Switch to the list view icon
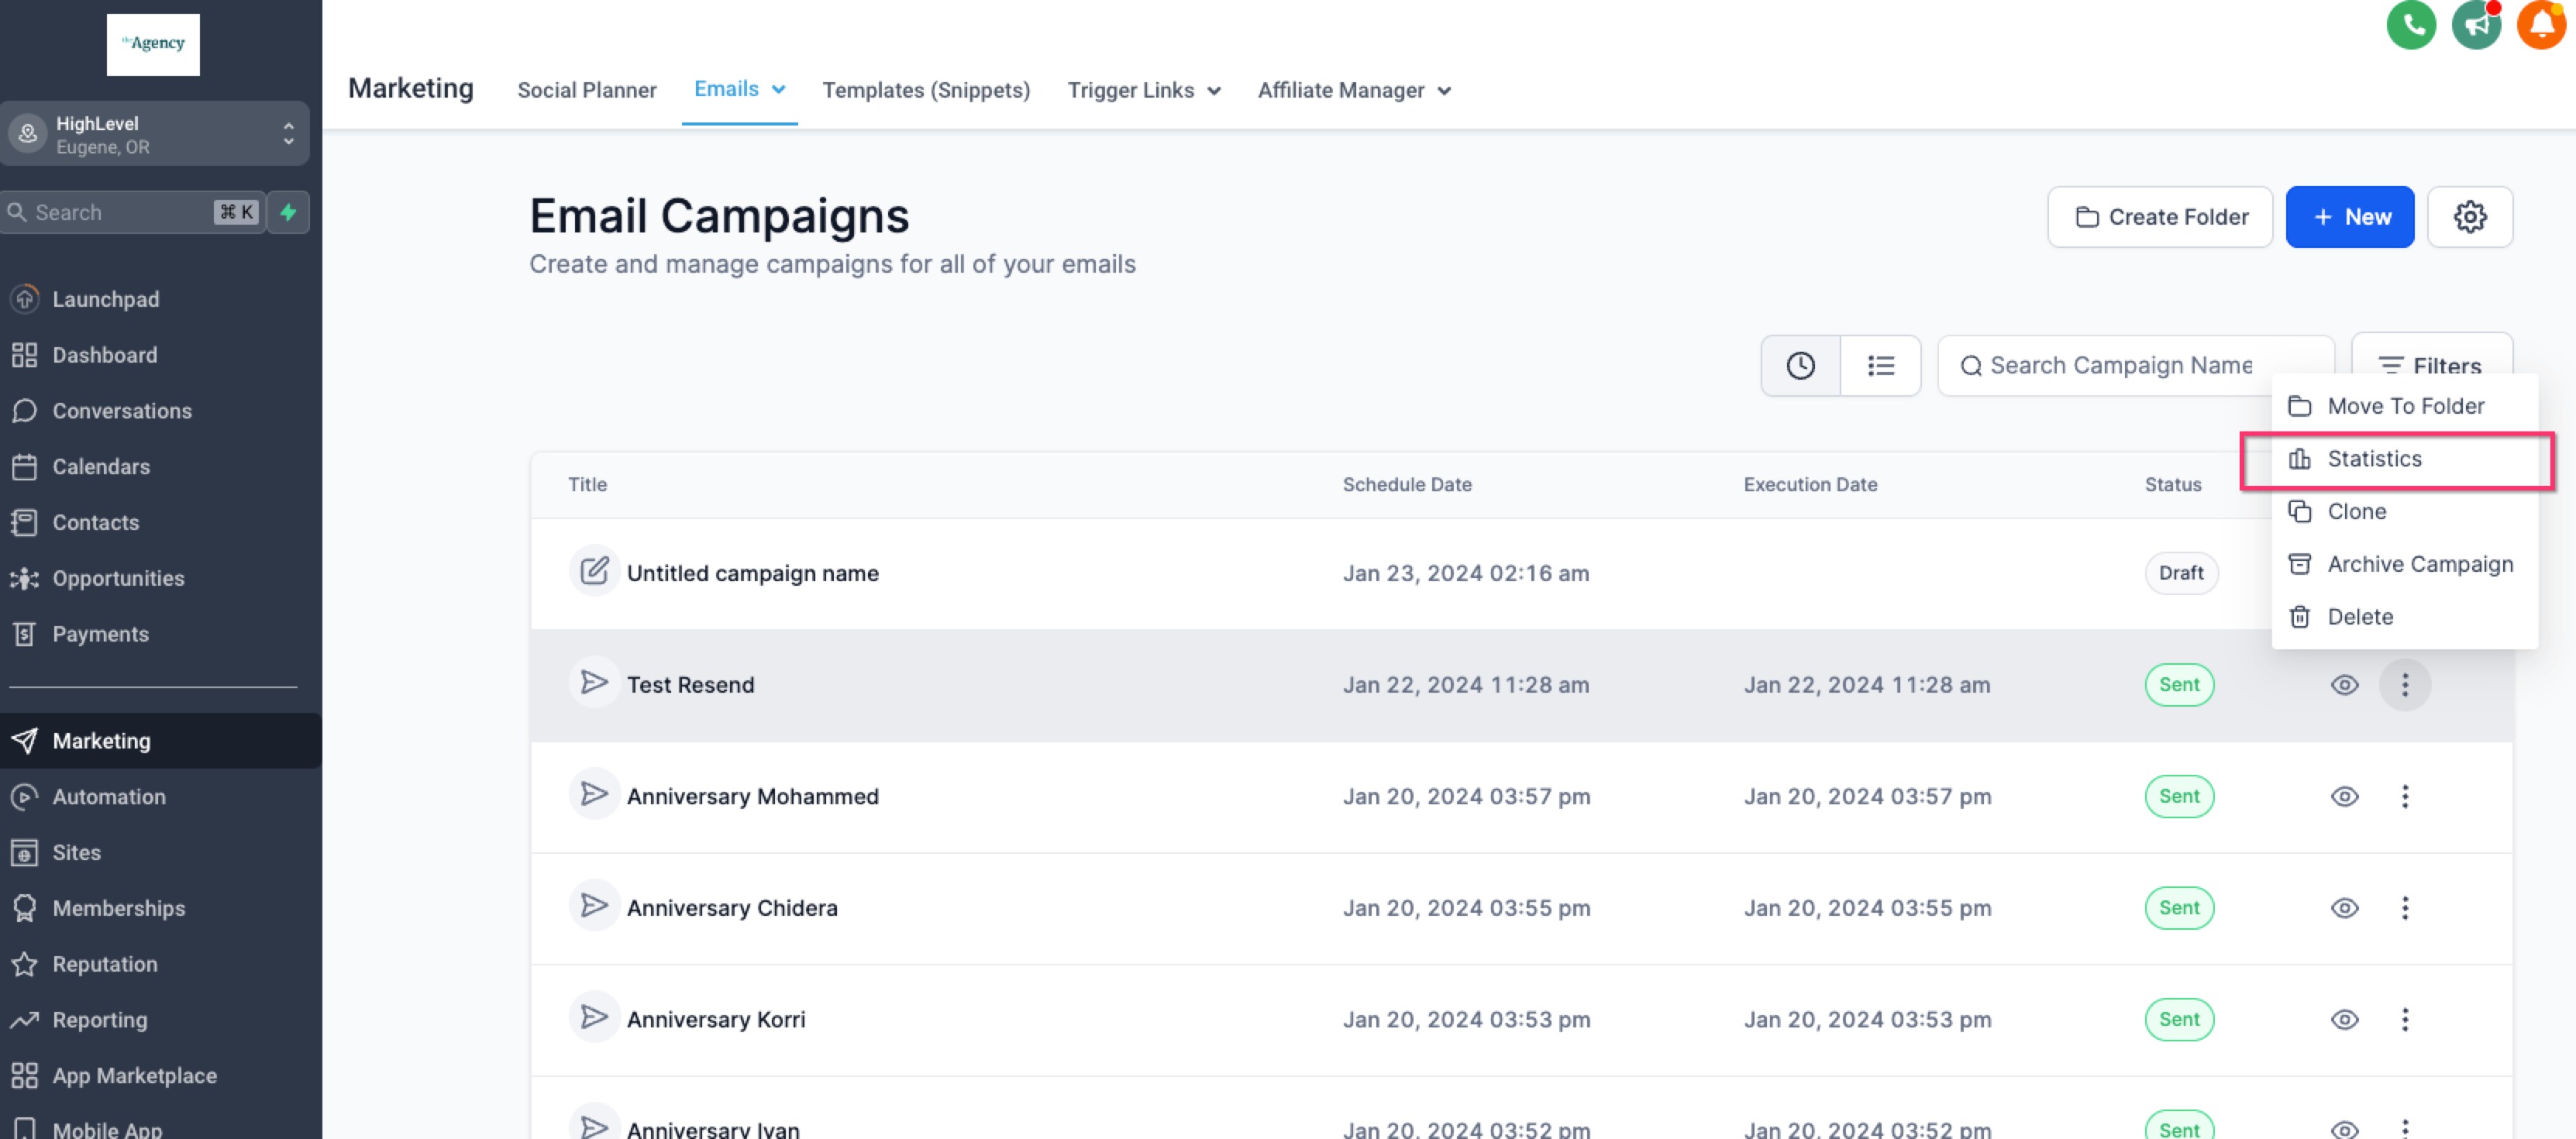The image size is (2576, 1139). click(1880, 366)
